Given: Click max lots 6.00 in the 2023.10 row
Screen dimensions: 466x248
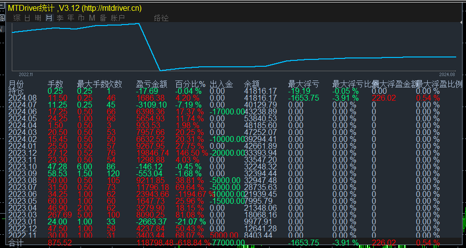Looking at the screenshot, I should [84, 166].
